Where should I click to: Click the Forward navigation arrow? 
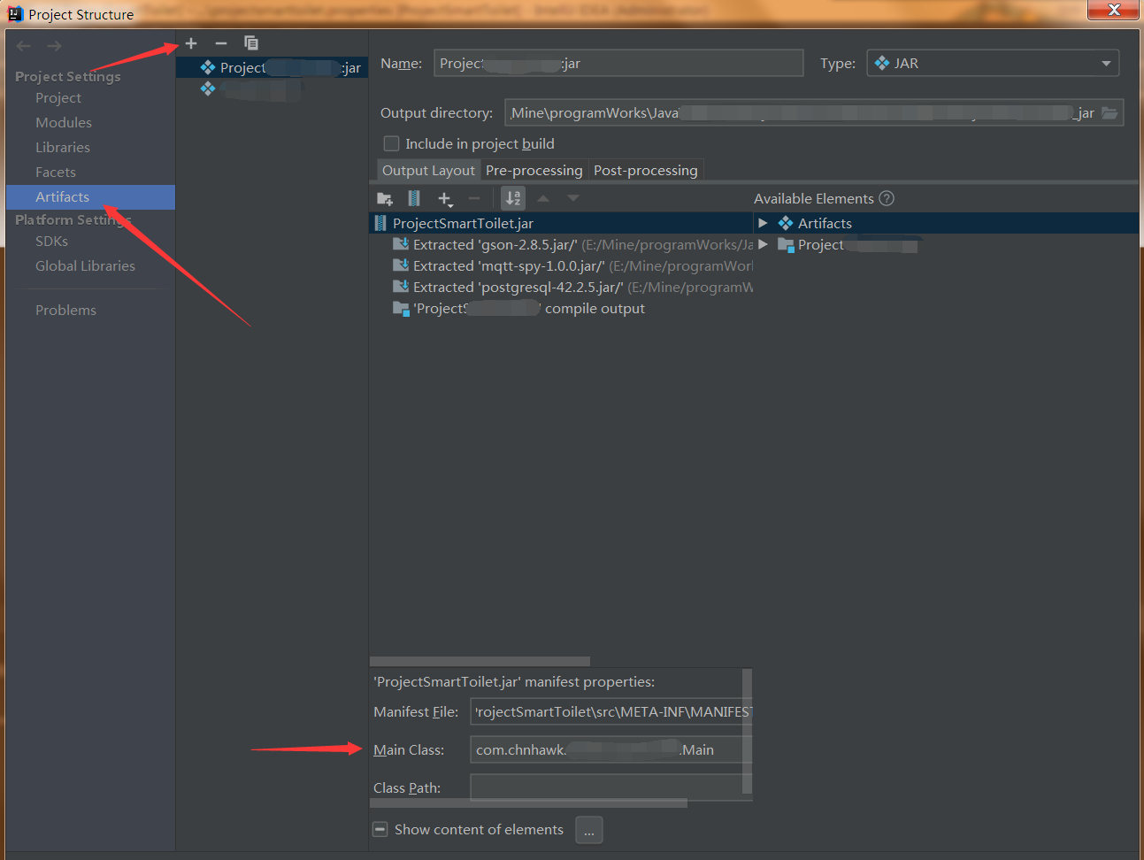click(55, 46)
